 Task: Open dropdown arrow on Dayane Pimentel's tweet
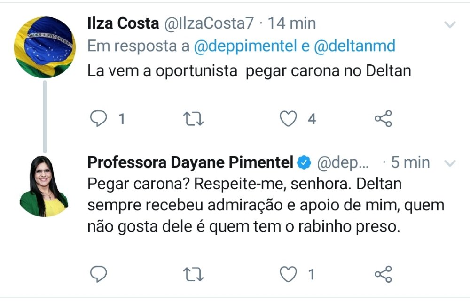click(x=450, y=163)
